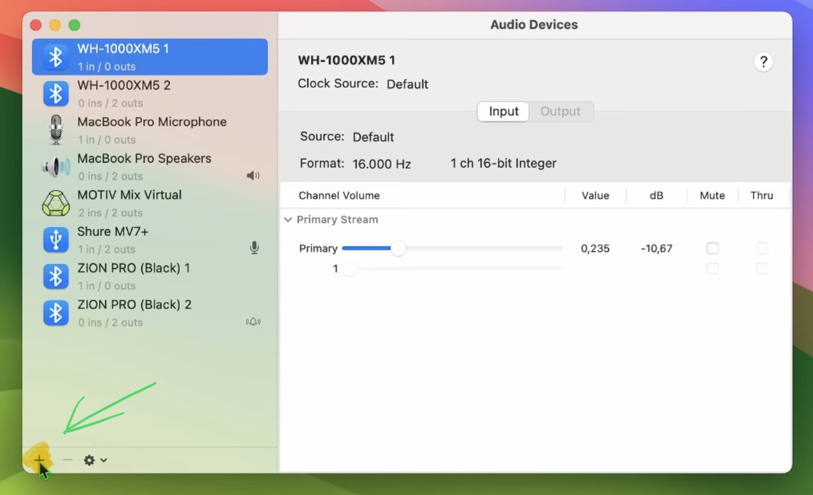Open the Format sample rate dropdown

click(x=382, y=164)
